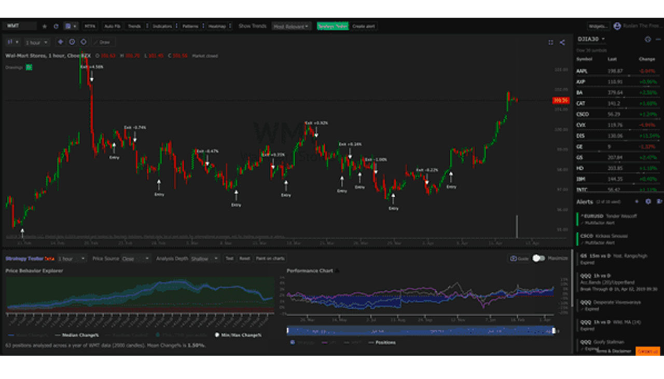Open the Patterns menu
The height and width of the screenshot is (379, 664).
pos(190,26)
